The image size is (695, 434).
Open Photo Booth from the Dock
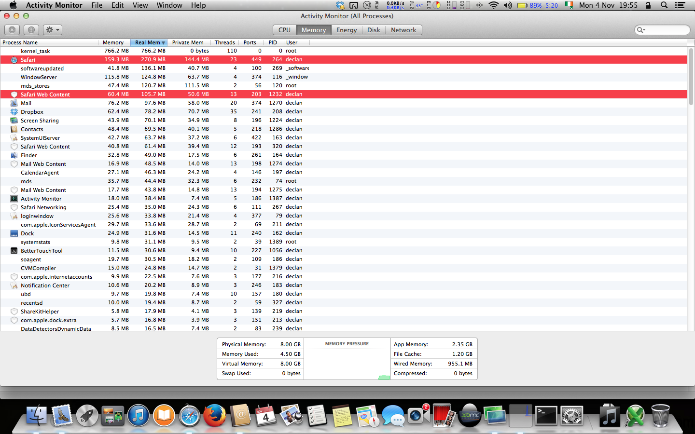coord(443,416)
